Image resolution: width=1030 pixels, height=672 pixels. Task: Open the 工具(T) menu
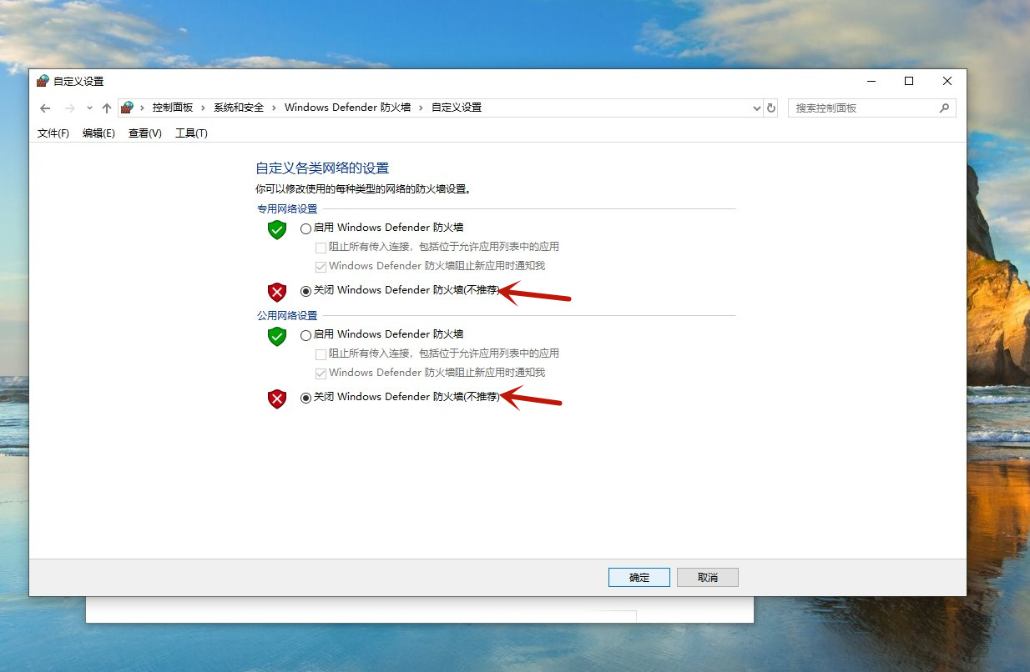[191, 133]
